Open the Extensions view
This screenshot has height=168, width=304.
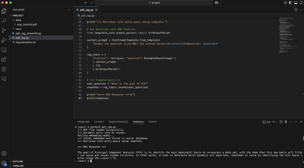click(x=4, y=60)
